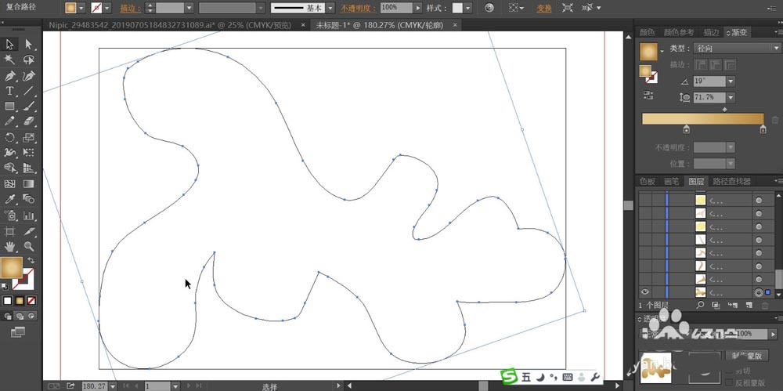
Task: Click the 制作蒙版 button
Action: [746, 356]
